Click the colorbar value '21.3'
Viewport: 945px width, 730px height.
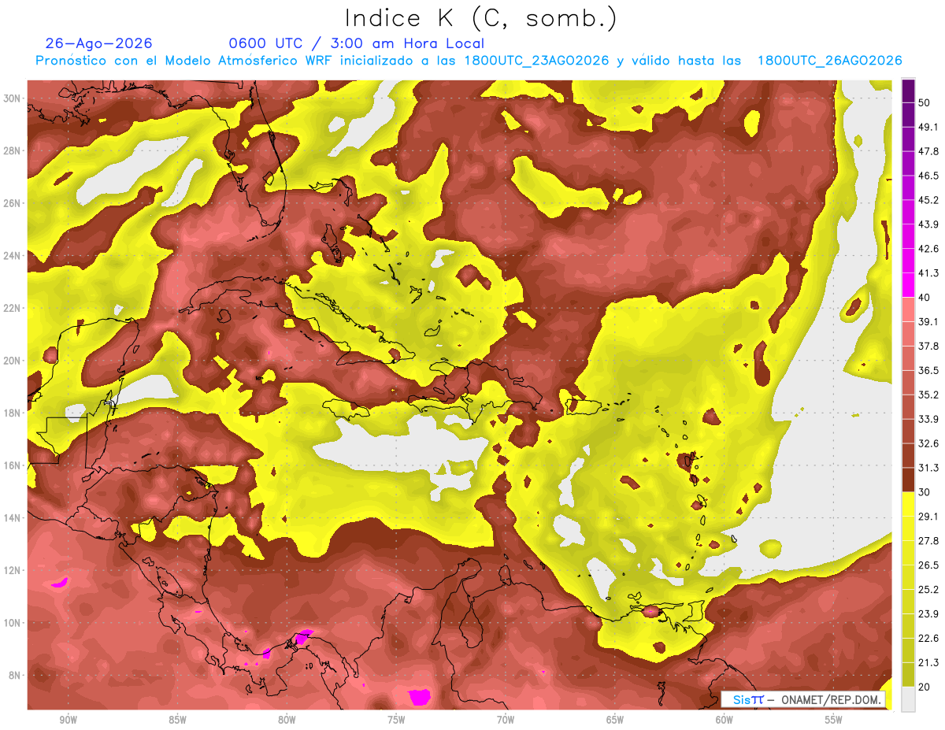point(928,662)
